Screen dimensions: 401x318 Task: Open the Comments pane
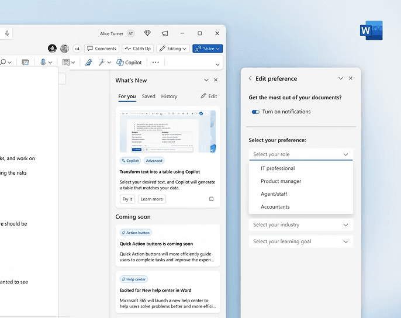click(102, 49)
